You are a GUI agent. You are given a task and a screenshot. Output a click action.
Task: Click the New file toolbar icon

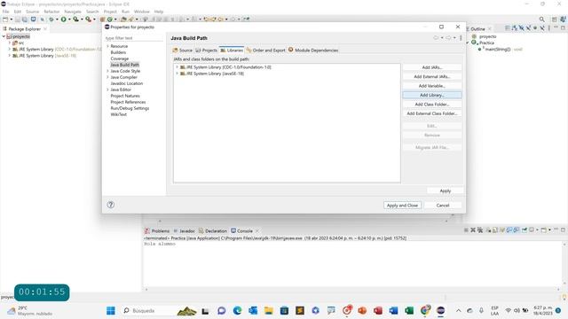tap(5, 19)
